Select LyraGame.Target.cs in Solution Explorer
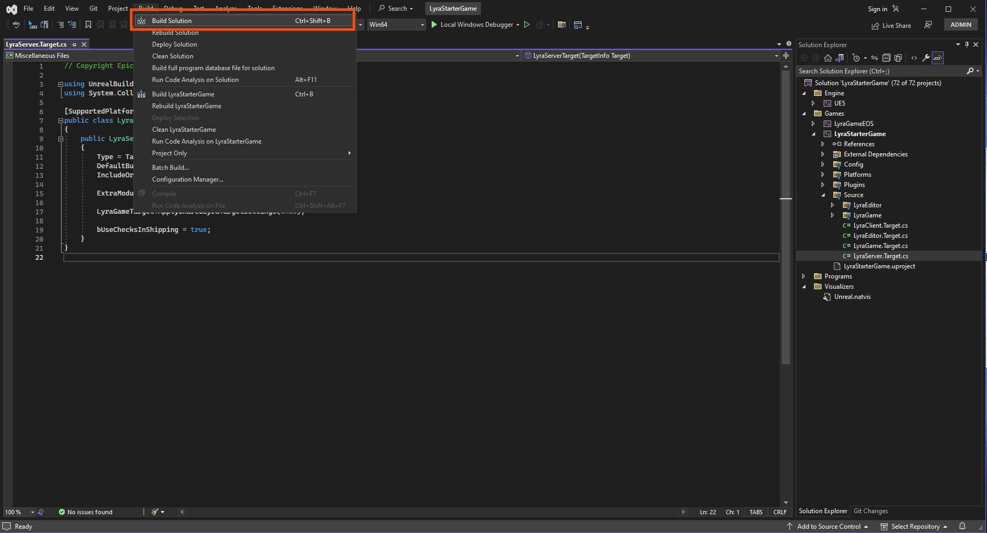This screenshot has height=533, width=987. (880, 246)
